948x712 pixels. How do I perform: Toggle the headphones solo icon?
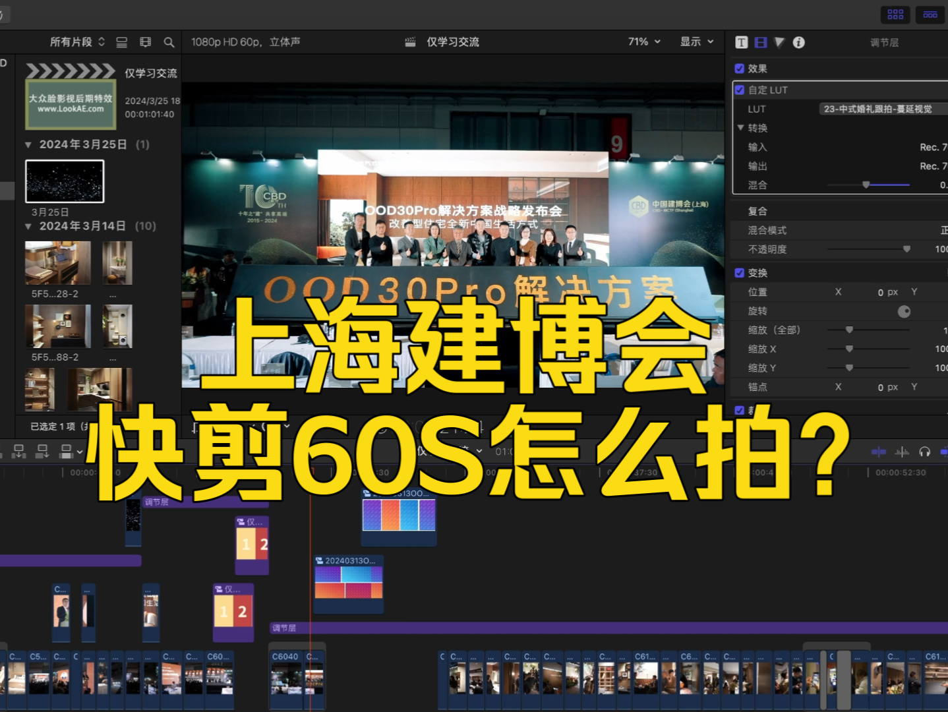pos(925,452)
